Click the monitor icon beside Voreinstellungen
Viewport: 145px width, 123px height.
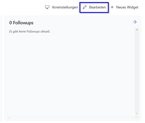[x=47, y=7]
